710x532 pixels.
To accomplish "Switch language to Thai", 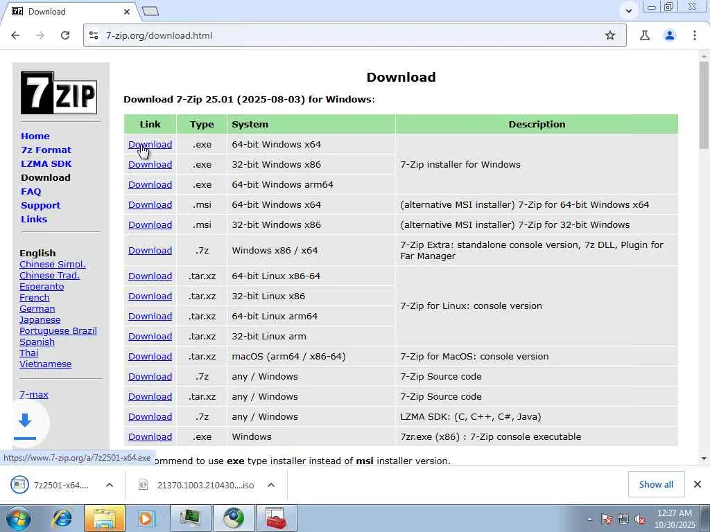I will (29, 353).
